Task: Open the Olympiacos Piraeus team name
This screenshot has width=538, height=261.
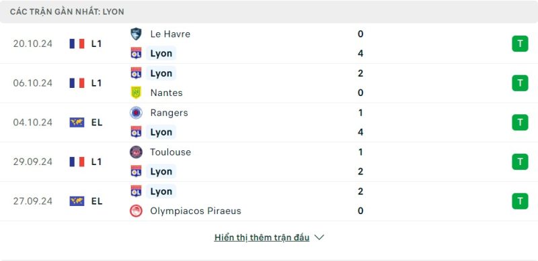Action: tap(196, 211)
